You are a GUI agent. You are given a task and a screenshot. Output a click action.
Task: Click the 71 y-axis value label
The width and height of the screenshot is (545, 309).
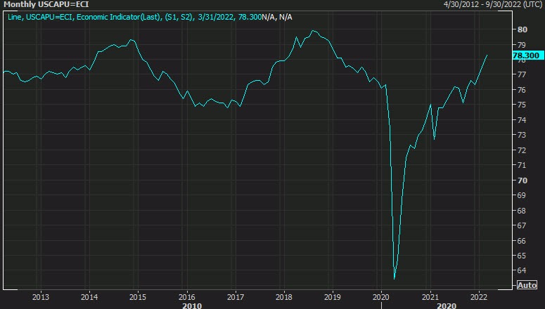[522, 165]
